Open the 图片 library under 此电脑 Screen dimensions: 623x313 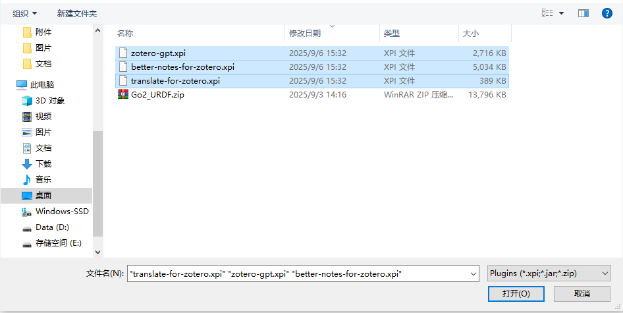[43, 132]
